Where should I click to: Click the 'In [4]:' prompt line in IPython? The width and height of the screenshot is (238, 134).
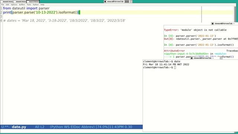click(199, 45)
